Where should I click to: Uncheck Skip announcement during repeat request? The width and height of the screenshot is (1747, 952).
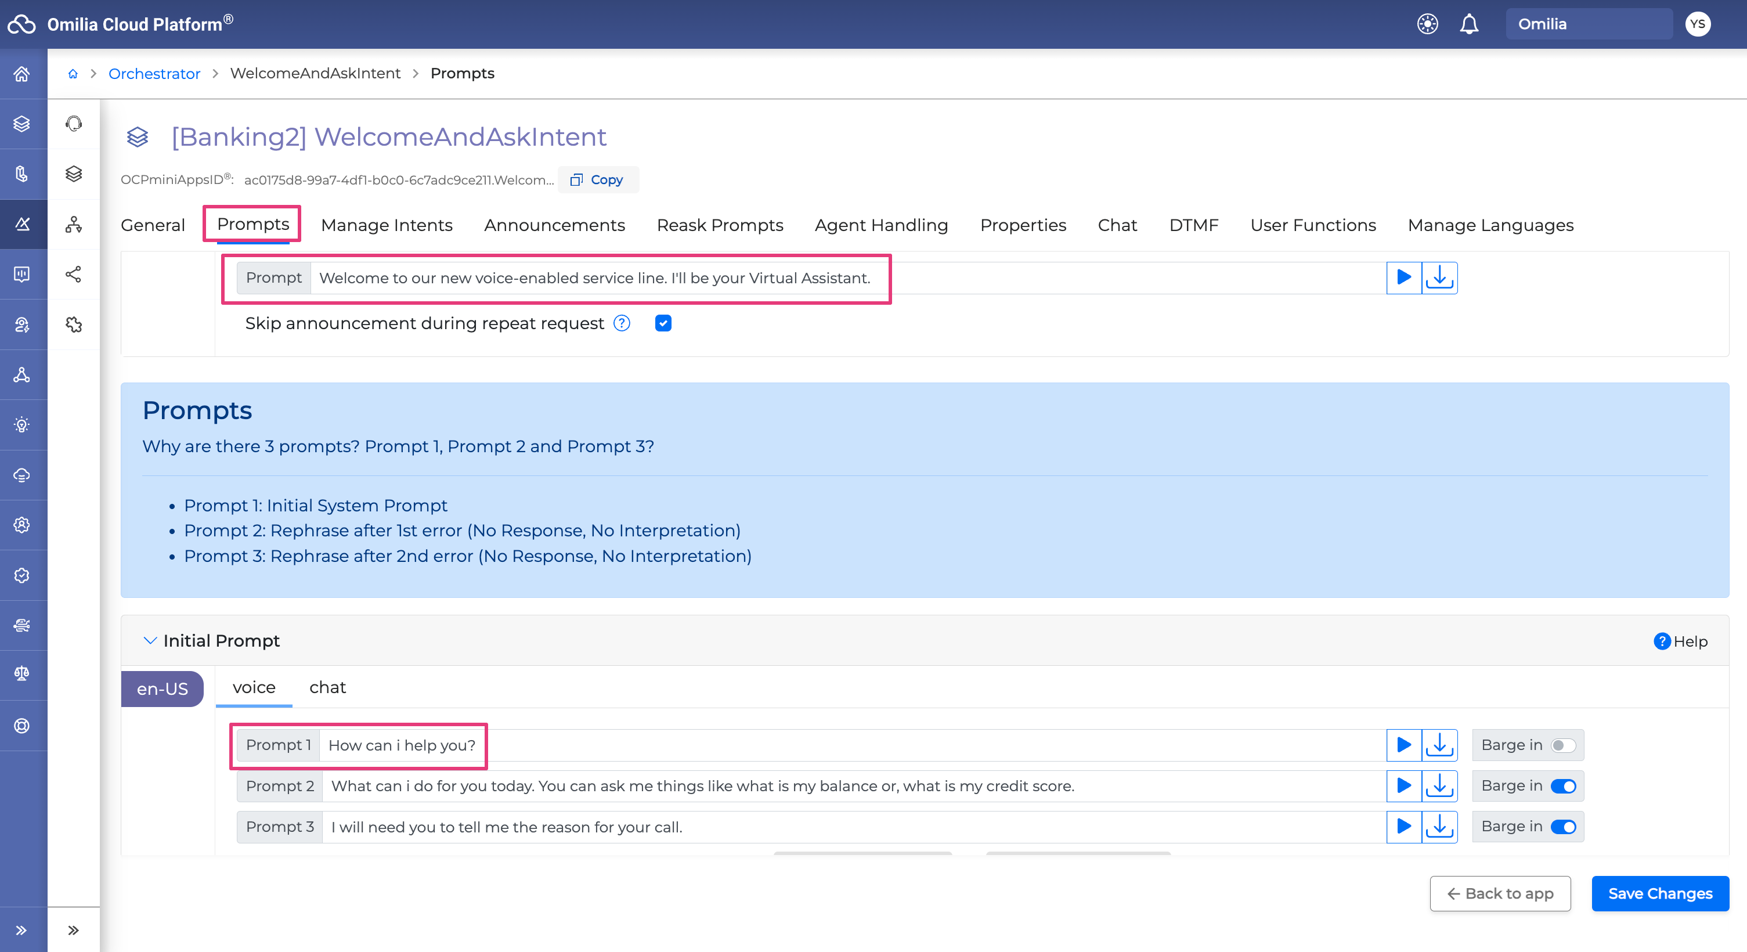coord(663,323)
